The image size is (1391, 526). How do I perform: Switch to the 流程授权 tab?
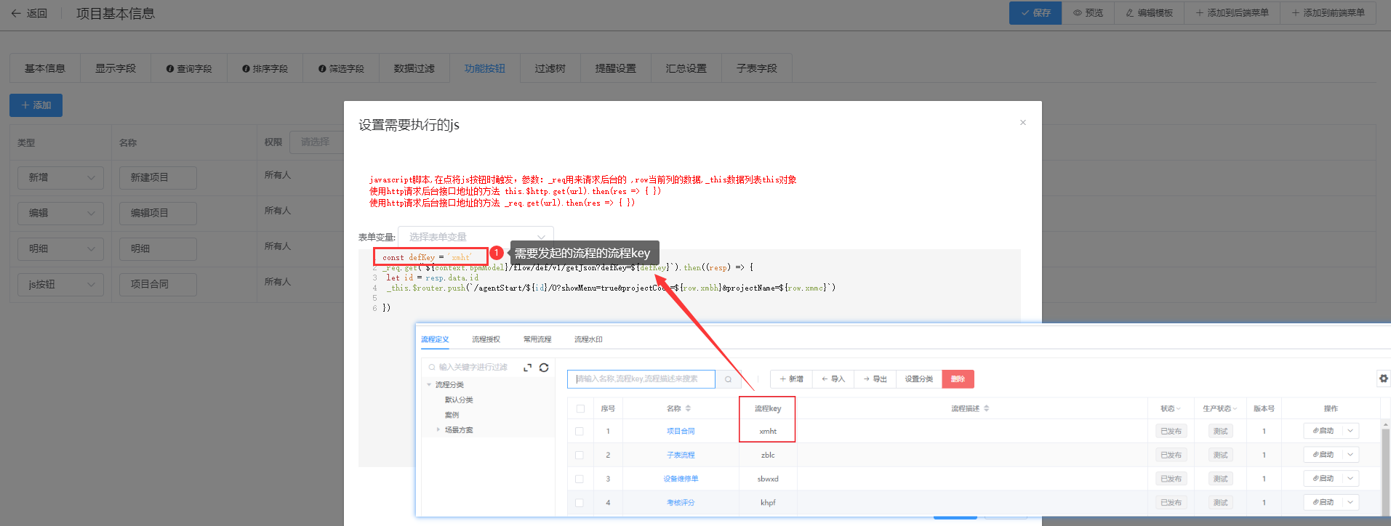pos(486,339)
